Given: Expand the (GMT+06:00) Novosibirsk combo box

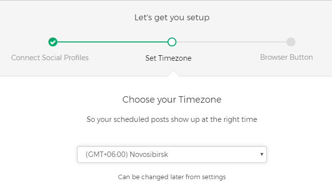Looking at the screenshot, I should [172, 154].
